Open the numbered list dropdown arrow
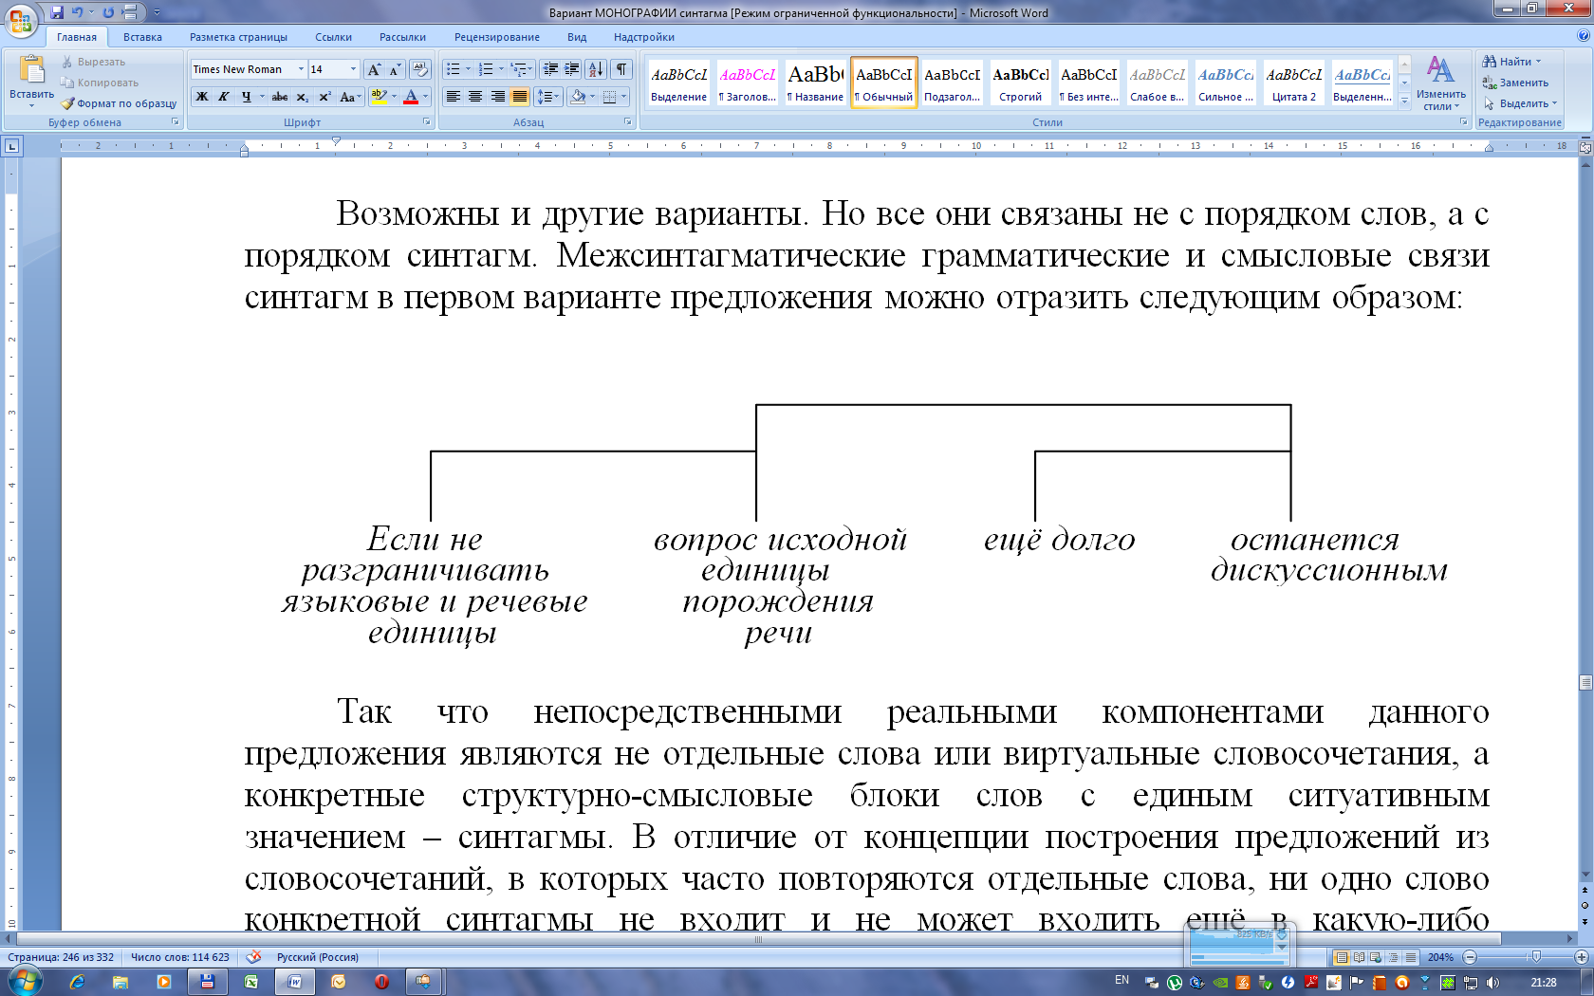Screen dimensions: 1594x996 501,69
